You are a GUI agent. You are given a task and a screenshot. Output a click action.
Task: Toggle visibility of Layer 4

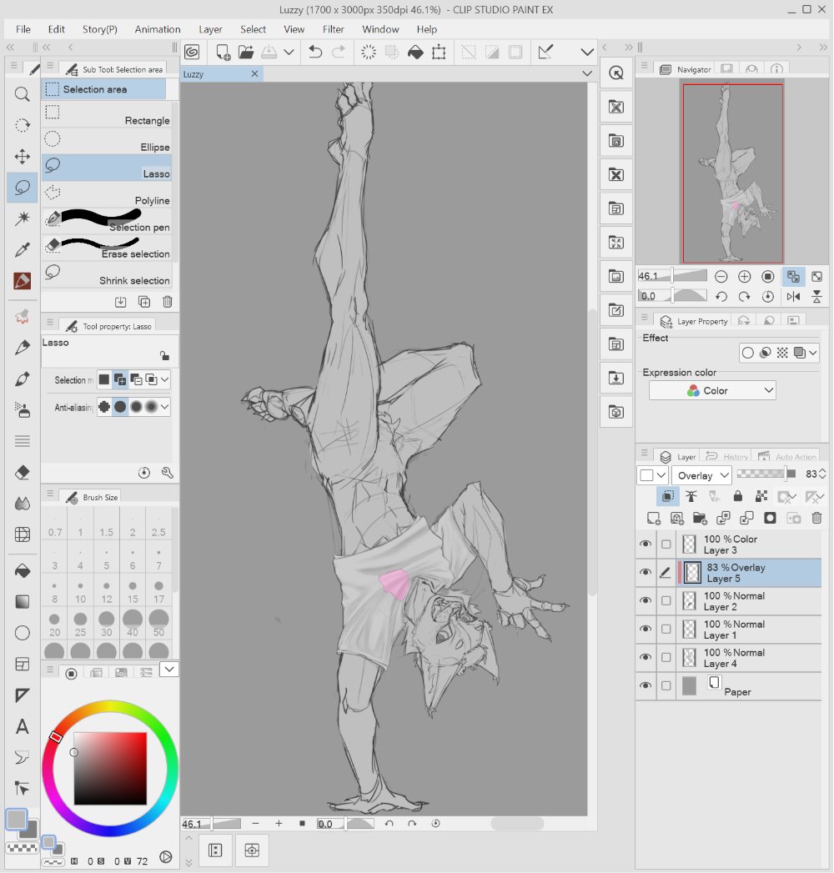click(646, 658)
